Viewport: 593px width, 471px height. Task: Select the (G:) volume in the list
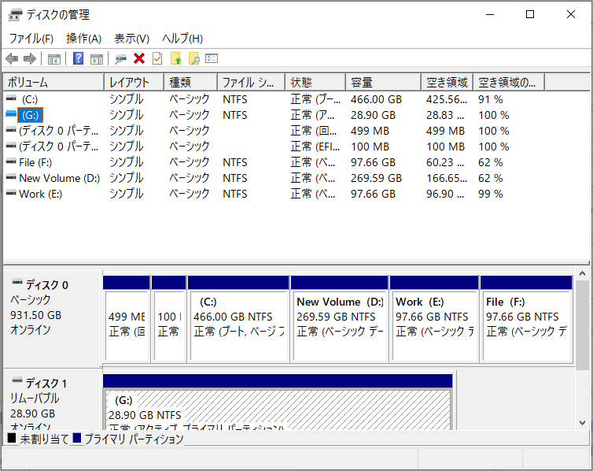[x=30, y=115]
